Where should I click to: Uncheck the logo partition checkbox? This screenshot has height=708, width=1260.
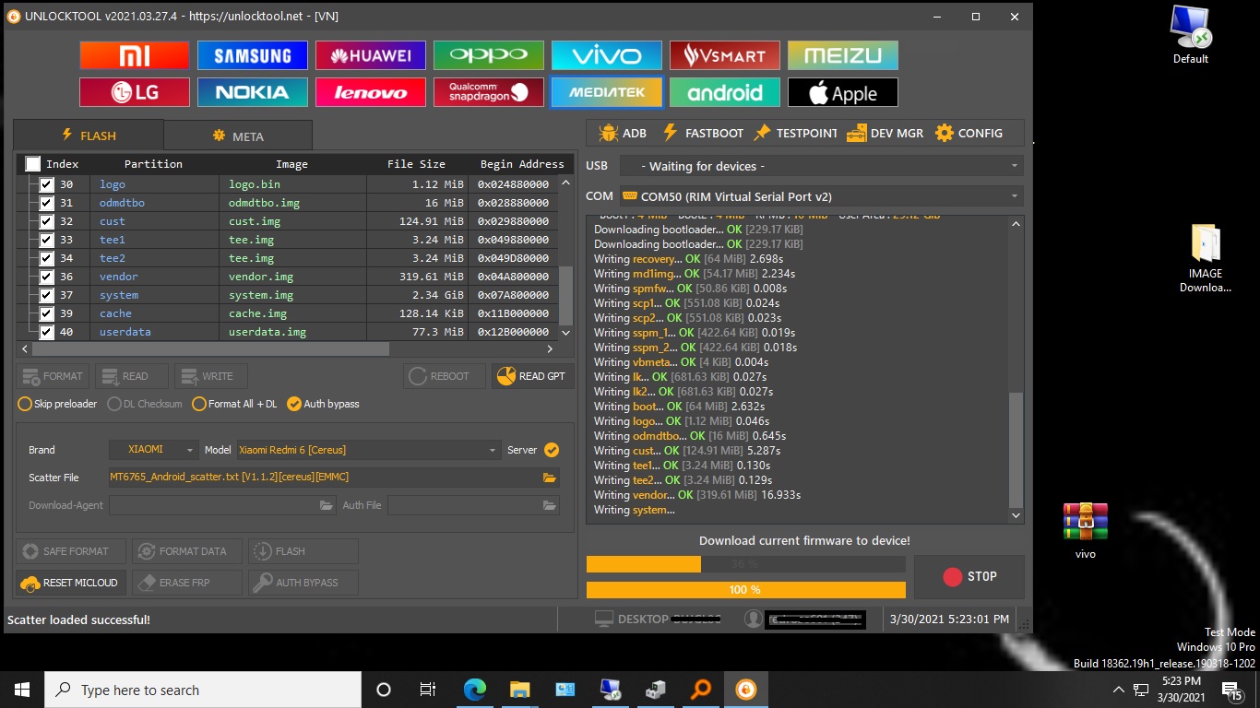(x=46, y=184)
